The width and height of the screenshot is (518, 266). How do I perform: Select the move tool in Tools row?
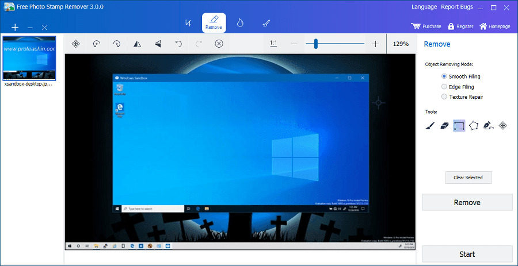pyautogui.click(x=502, y=125)
